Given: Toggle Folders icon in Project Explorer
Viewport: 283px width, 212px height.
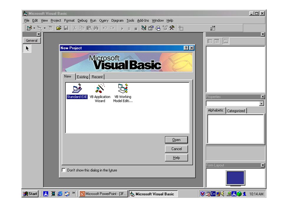Looking at the screenshot, I should (x=226, y=41).
